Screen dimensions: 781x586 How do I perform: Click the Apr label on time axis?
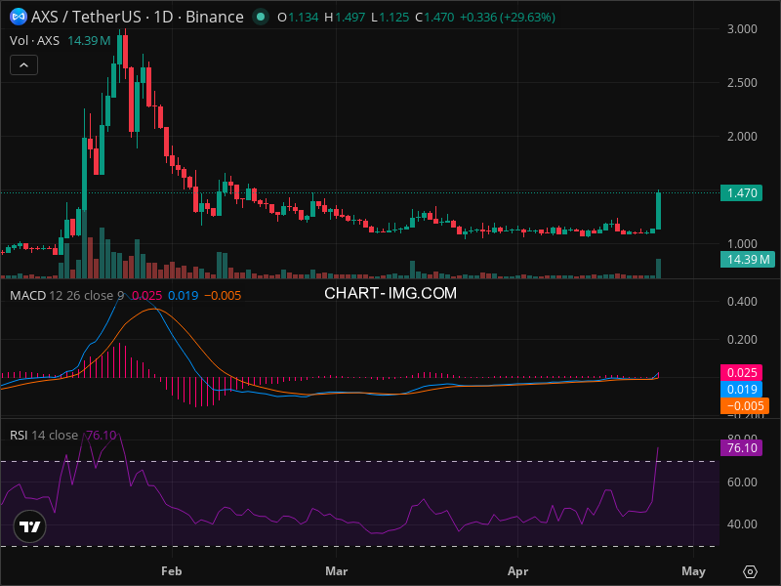click(x=517, y=571)
